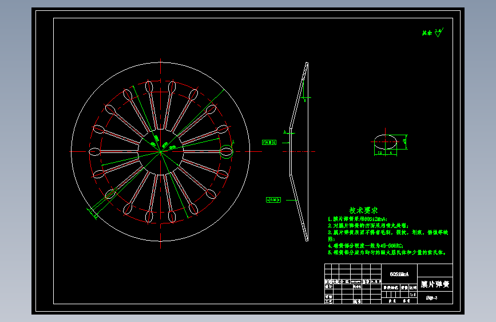
Task: Click the 60Si2MnA material cell in title block
Action: (399, 274)
